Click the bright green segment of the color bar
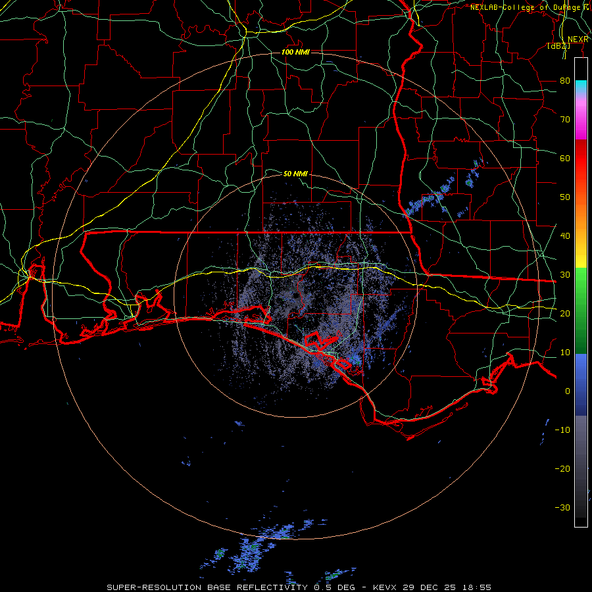This screenshot has height=592, width=592. click(x=581, y=282)
